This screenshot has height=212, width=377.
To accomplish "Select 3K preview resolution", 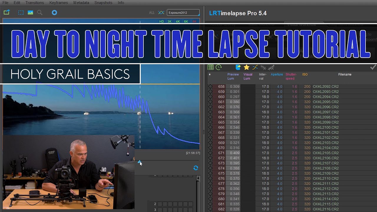I will coord(170,21).
